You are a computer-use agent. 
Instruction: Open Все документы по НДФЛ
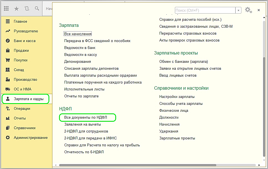(x=86, y=117)
